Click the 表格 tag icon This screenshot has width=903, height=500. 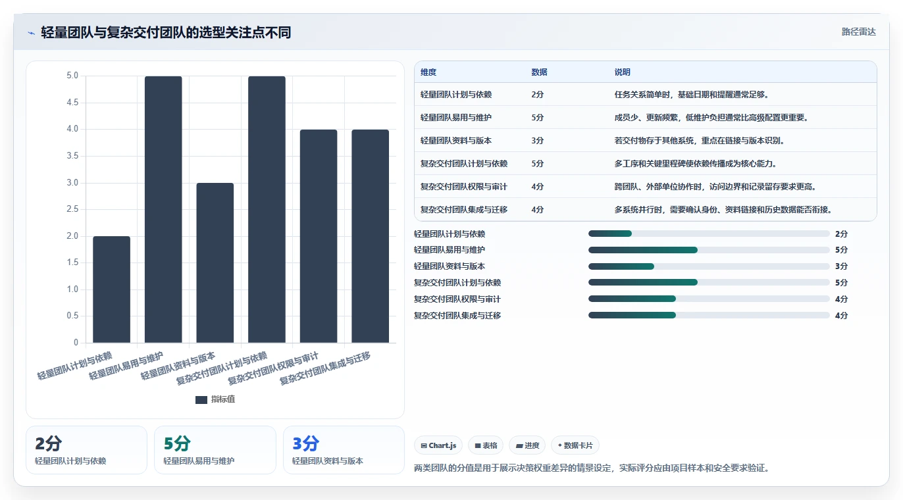tap(478, 445)
